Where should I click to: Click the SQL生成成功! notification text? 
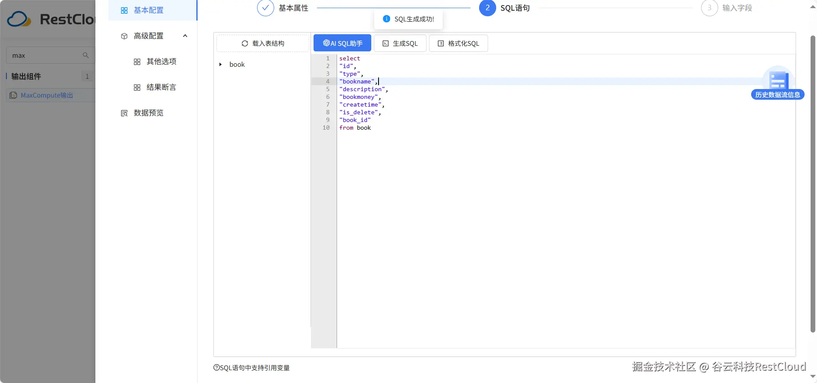414,19
